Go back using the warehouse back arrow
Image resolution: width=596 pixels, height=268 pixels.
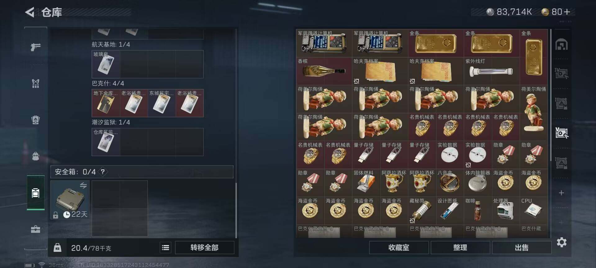(30, 12)
